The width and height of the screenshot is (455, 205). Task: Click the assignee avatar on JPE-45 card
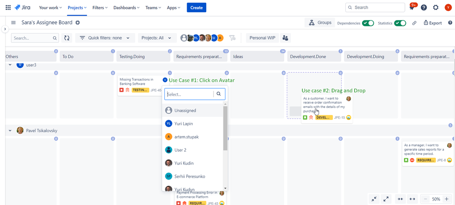point(165,80)
